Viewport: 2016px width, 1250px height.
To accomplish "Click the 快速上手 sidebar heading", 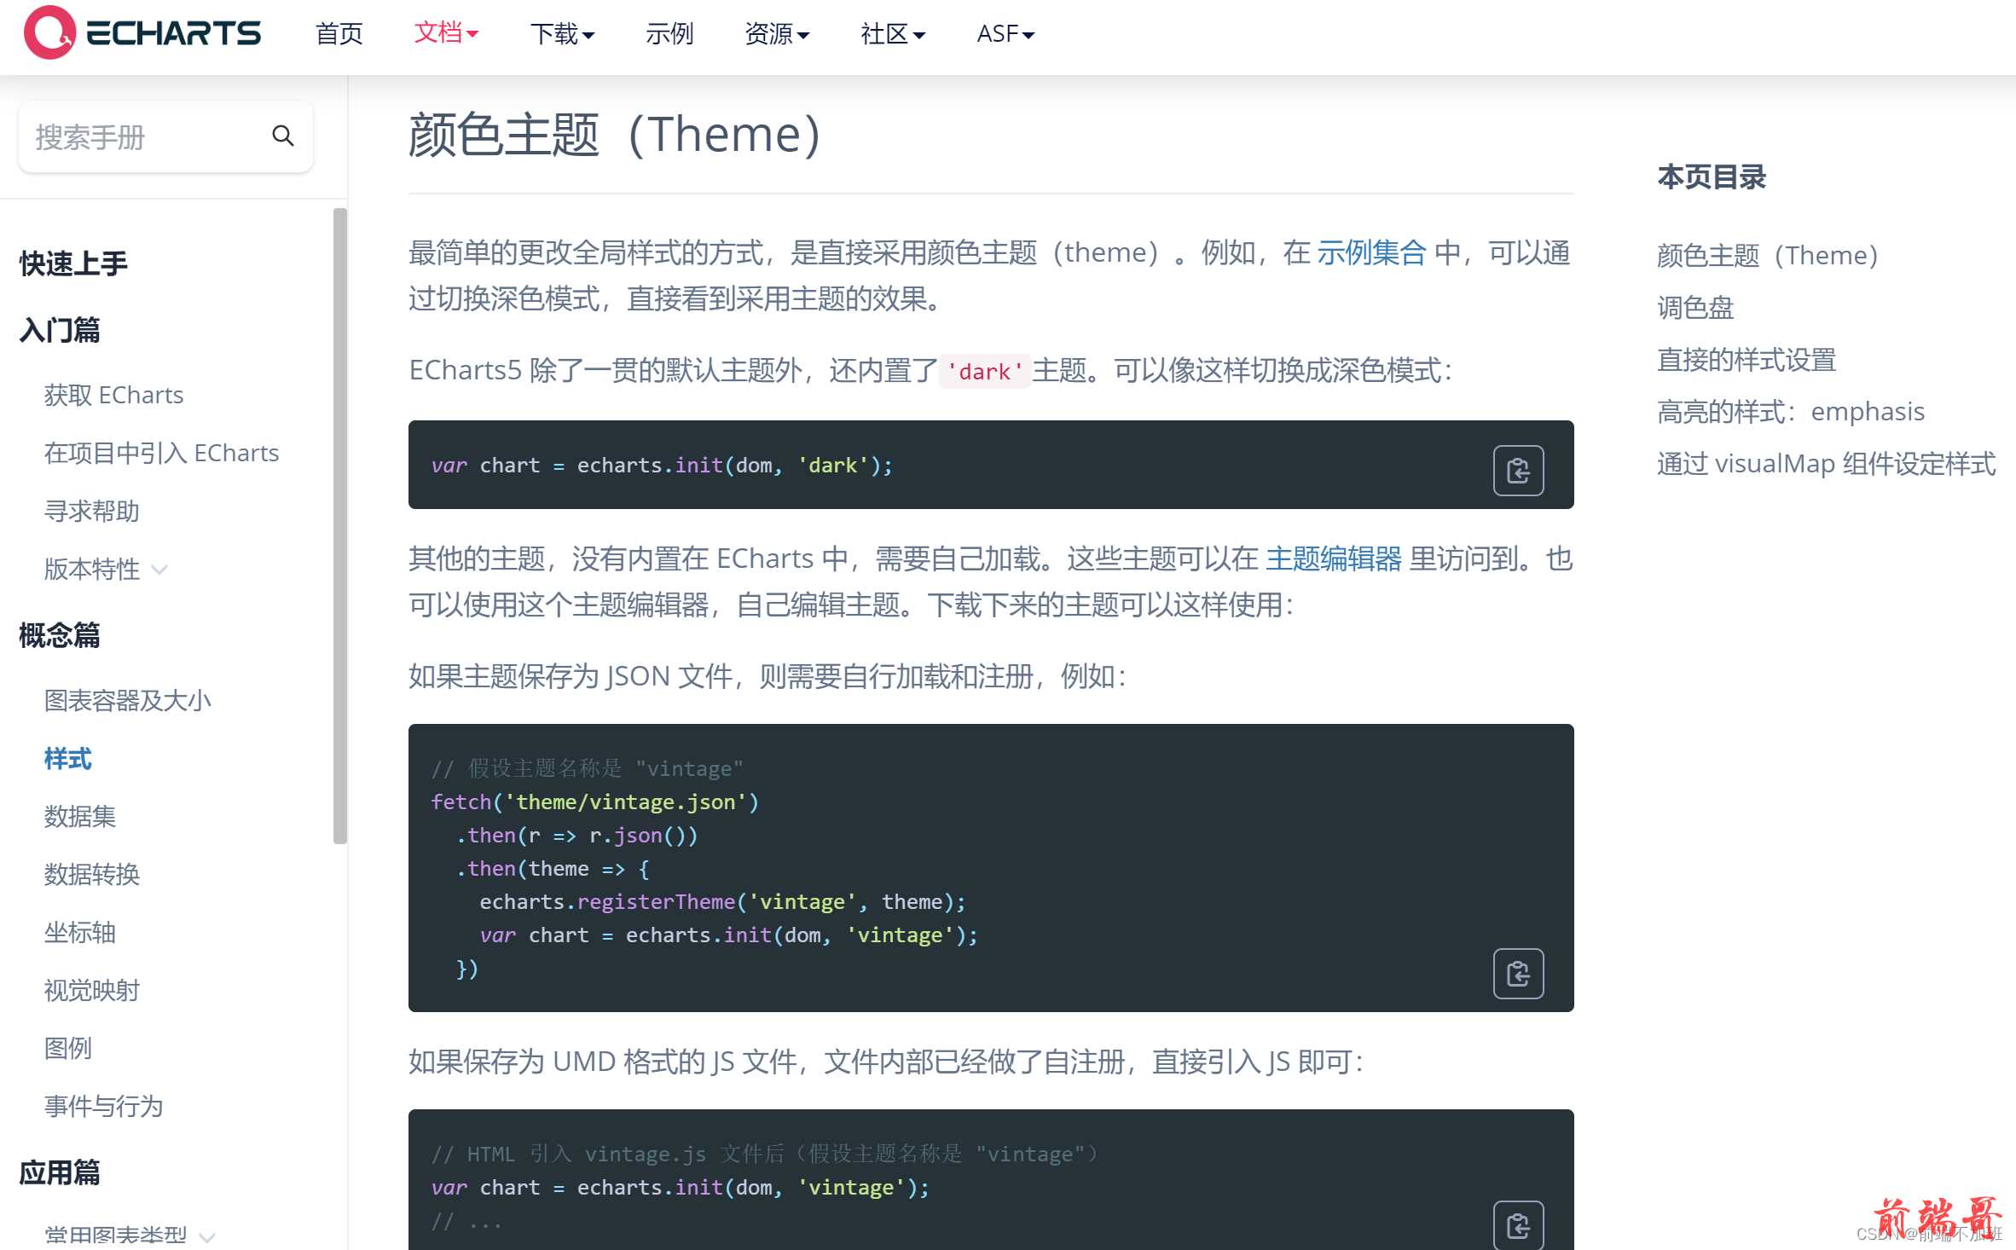I will [73, 263].
